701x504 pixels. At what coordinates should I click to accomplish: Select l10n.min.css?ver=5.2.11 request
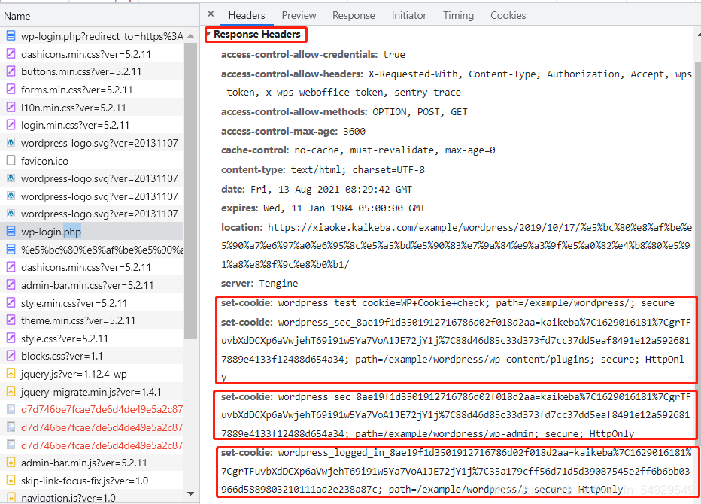pyautogui.click(x=92, y=108)
